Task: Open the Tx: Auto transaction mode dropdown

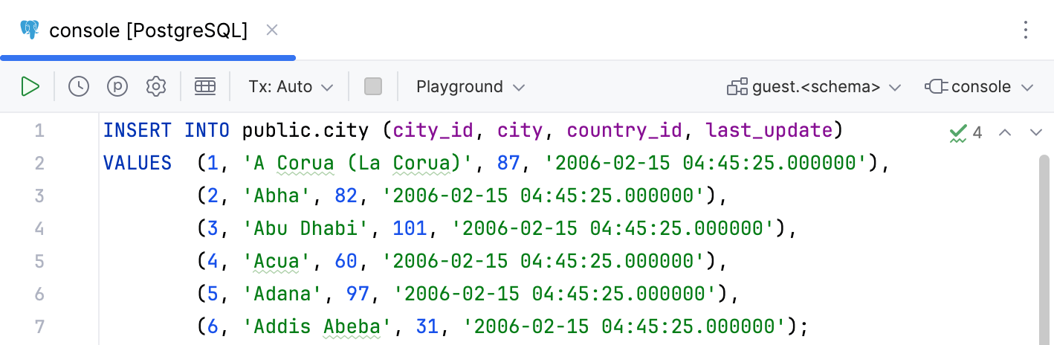Action: point(291,86)
